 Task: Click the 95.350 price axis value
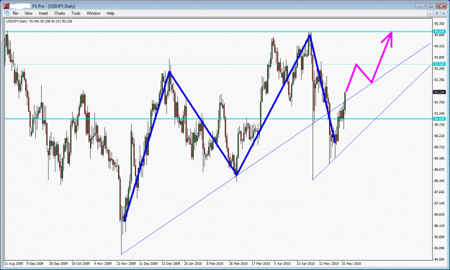tap(439, 24)
